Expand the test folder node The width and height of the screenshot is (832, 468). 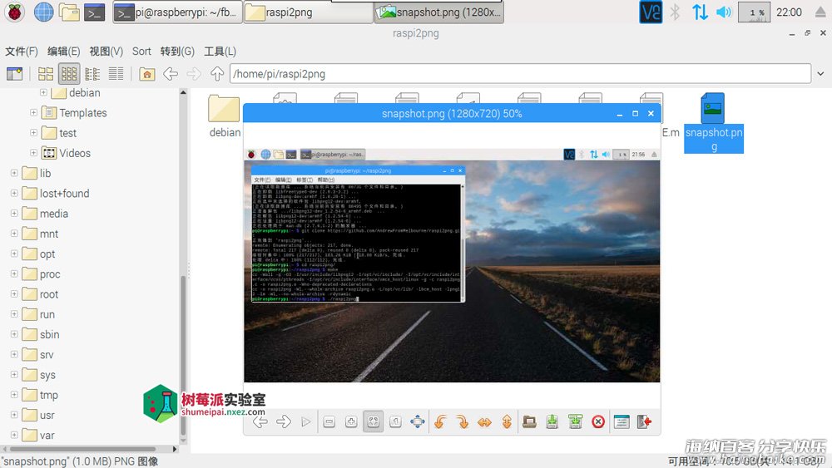coord(33,132)
